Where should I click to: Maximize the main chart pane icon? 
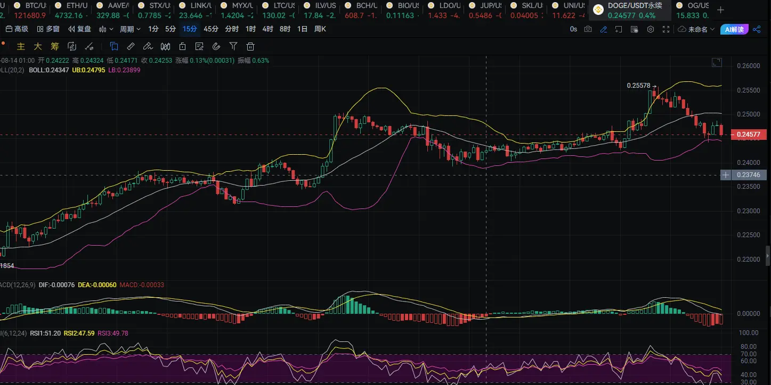[x=717, y=62]
